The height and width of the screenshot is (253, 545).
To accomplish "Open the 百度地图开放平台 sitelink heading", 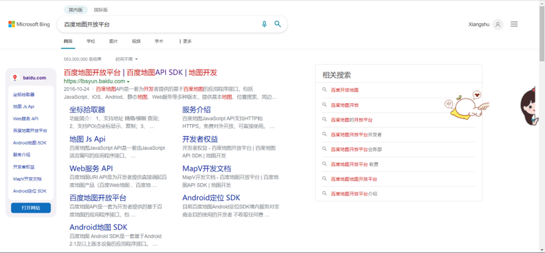I will point(98,198).
